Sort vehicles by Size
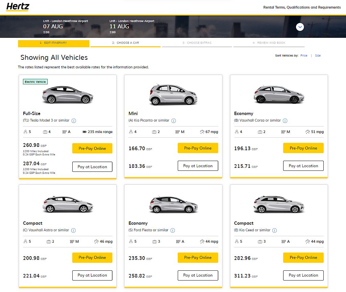 [x=318, y=55]
